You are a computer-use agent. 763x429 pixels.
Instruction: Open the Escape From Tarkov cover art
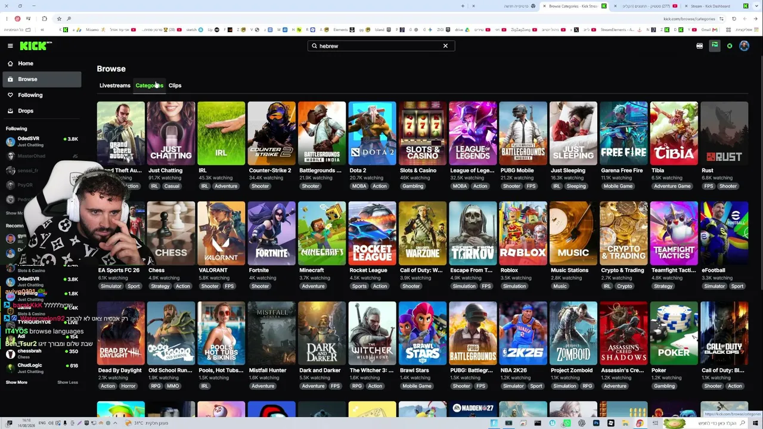tap(473, 234)
